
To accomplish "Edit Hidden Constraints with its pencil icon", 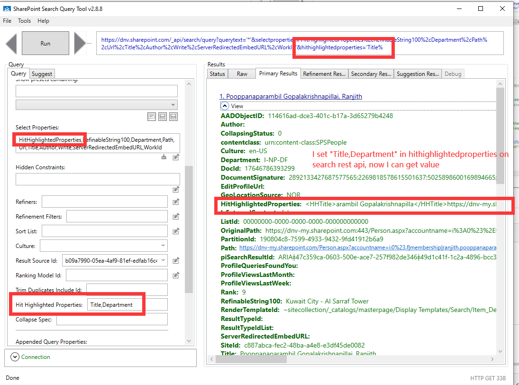I will coord(175,188).
